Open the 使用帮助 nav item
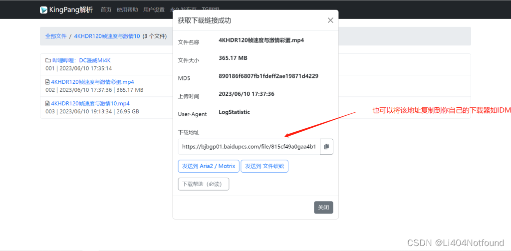511x251 pixels. 127,10
